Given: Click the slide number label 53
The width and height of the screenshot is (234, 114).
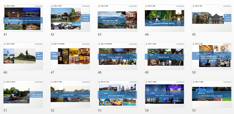Looking at the screenshot, I should 99,111.
